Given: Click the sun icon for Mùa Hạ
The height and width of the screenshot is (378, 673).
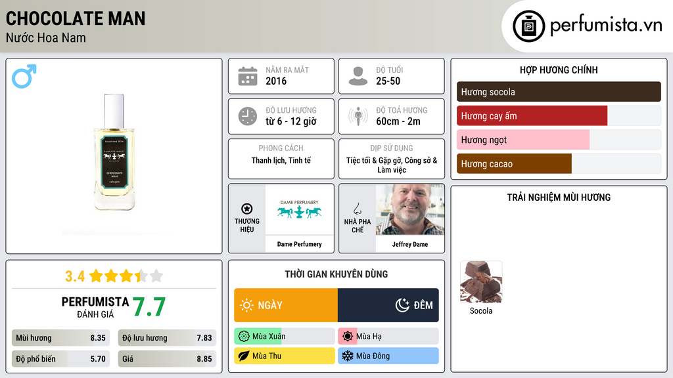Looking at the screenshot, I should (x=348, y=337).
